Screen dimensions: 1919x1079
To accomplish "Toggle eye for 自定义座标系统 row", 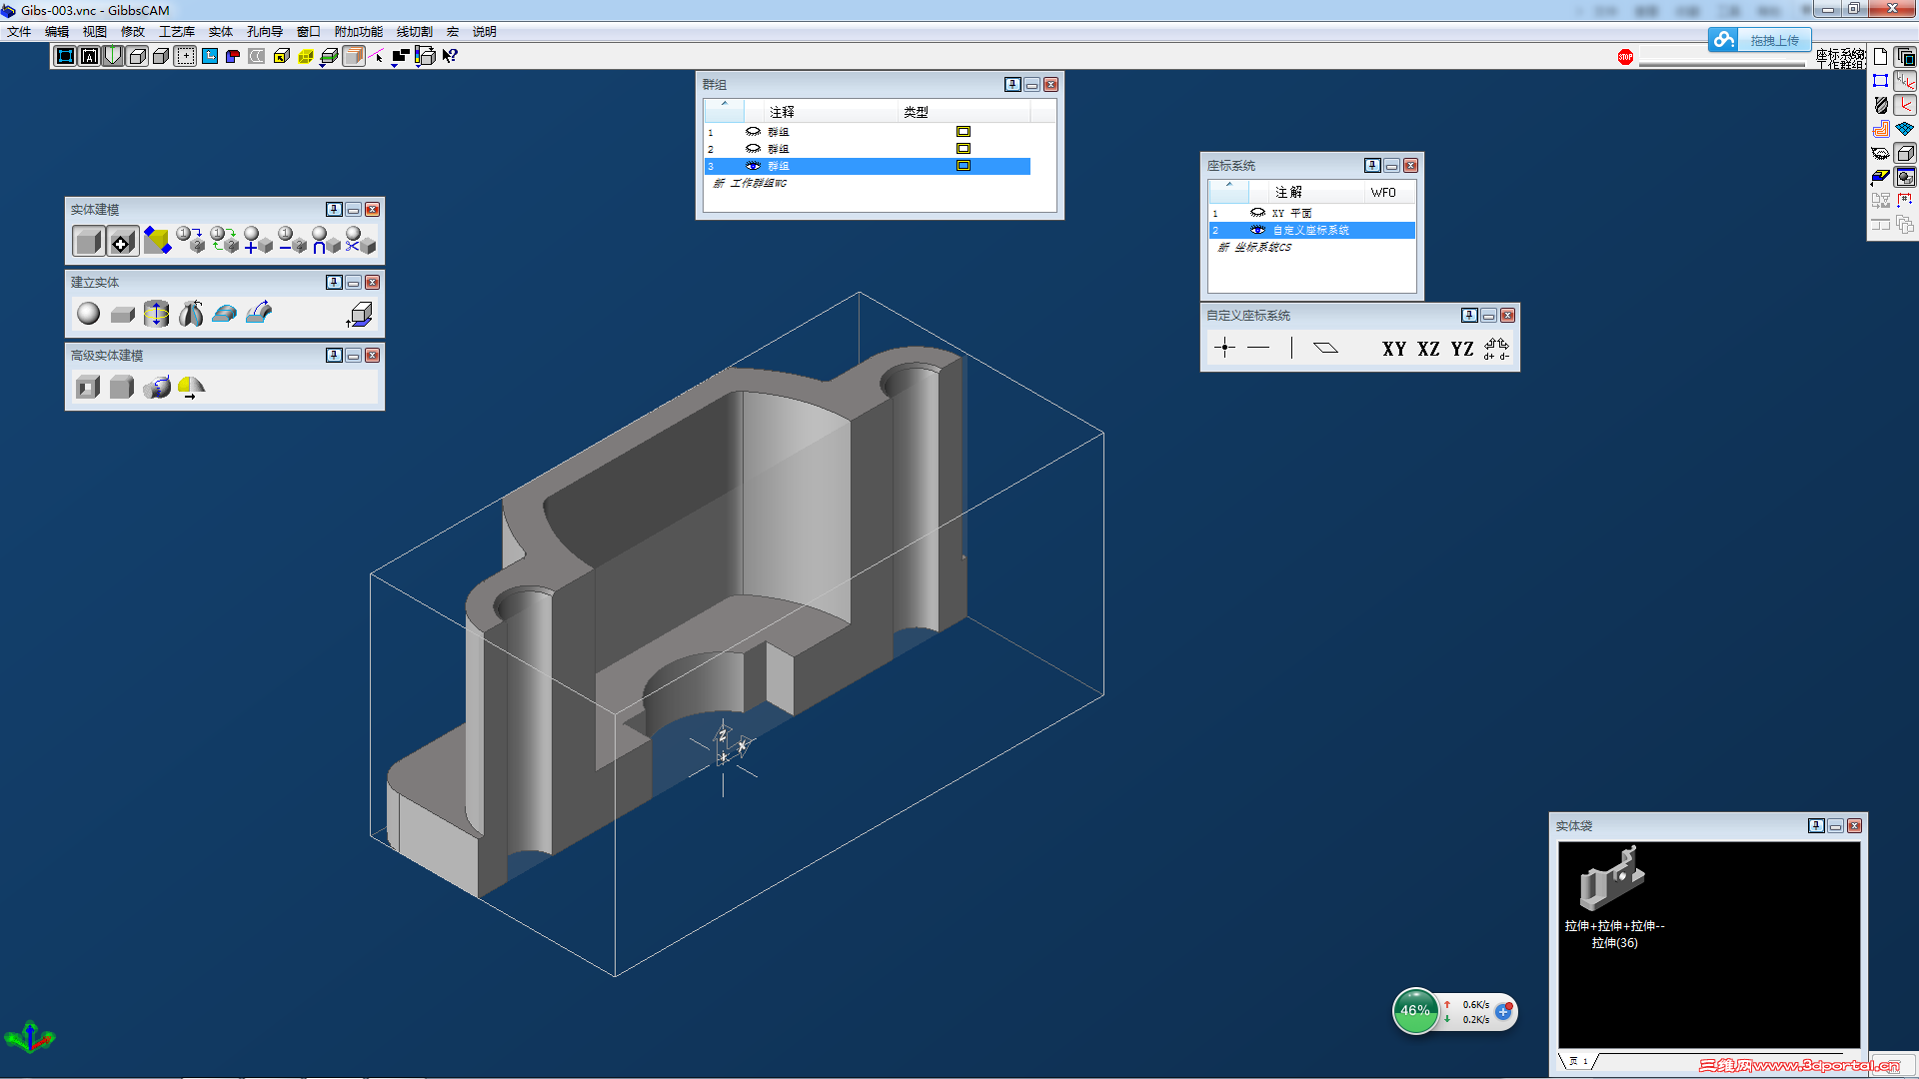I will 1257,230.
